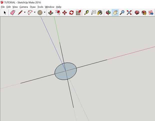Screen dimensions: 155x121
Task: Open the Help menu
Action: [x=58, y=7]
